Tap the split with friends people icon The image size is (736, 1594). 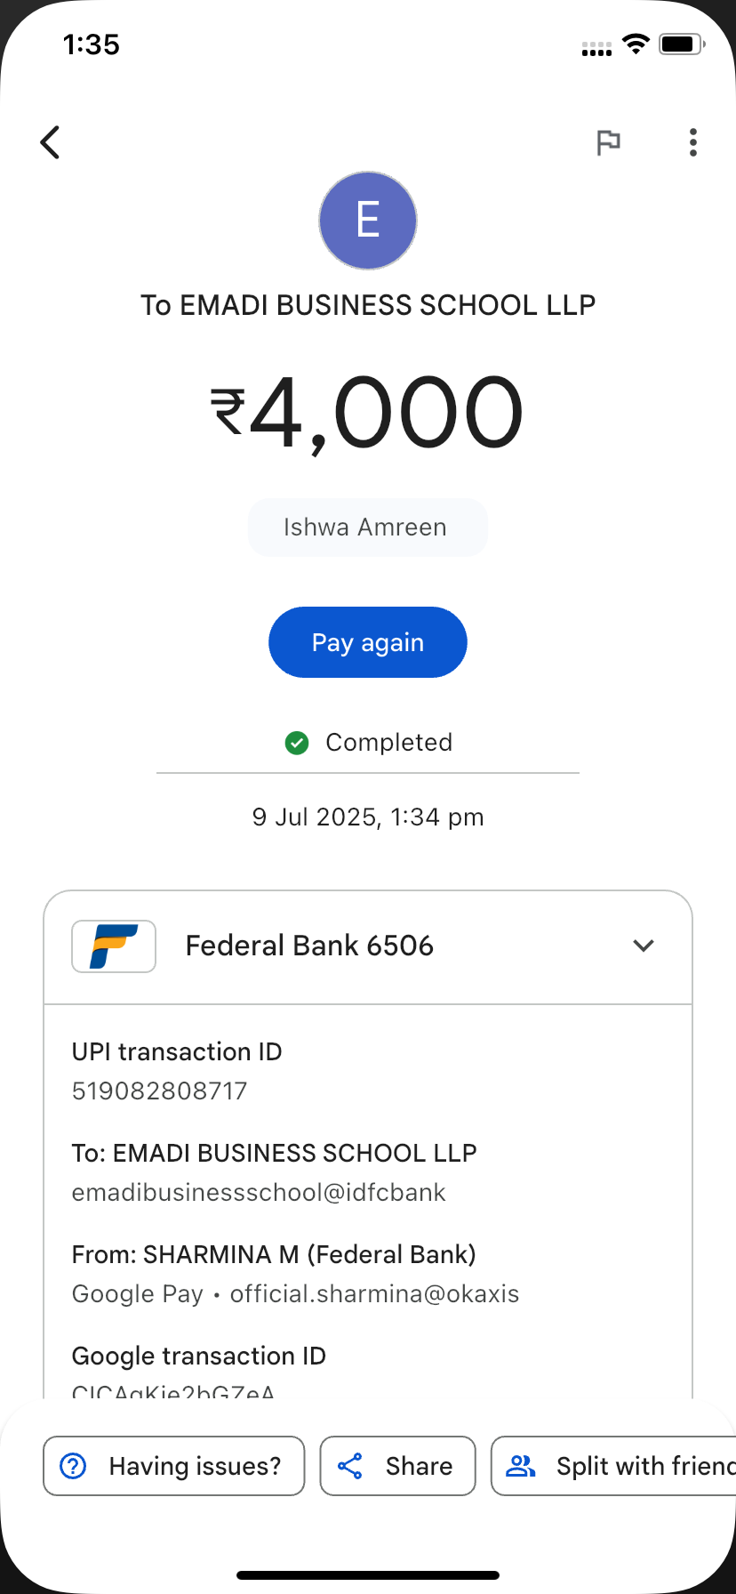521,1465
